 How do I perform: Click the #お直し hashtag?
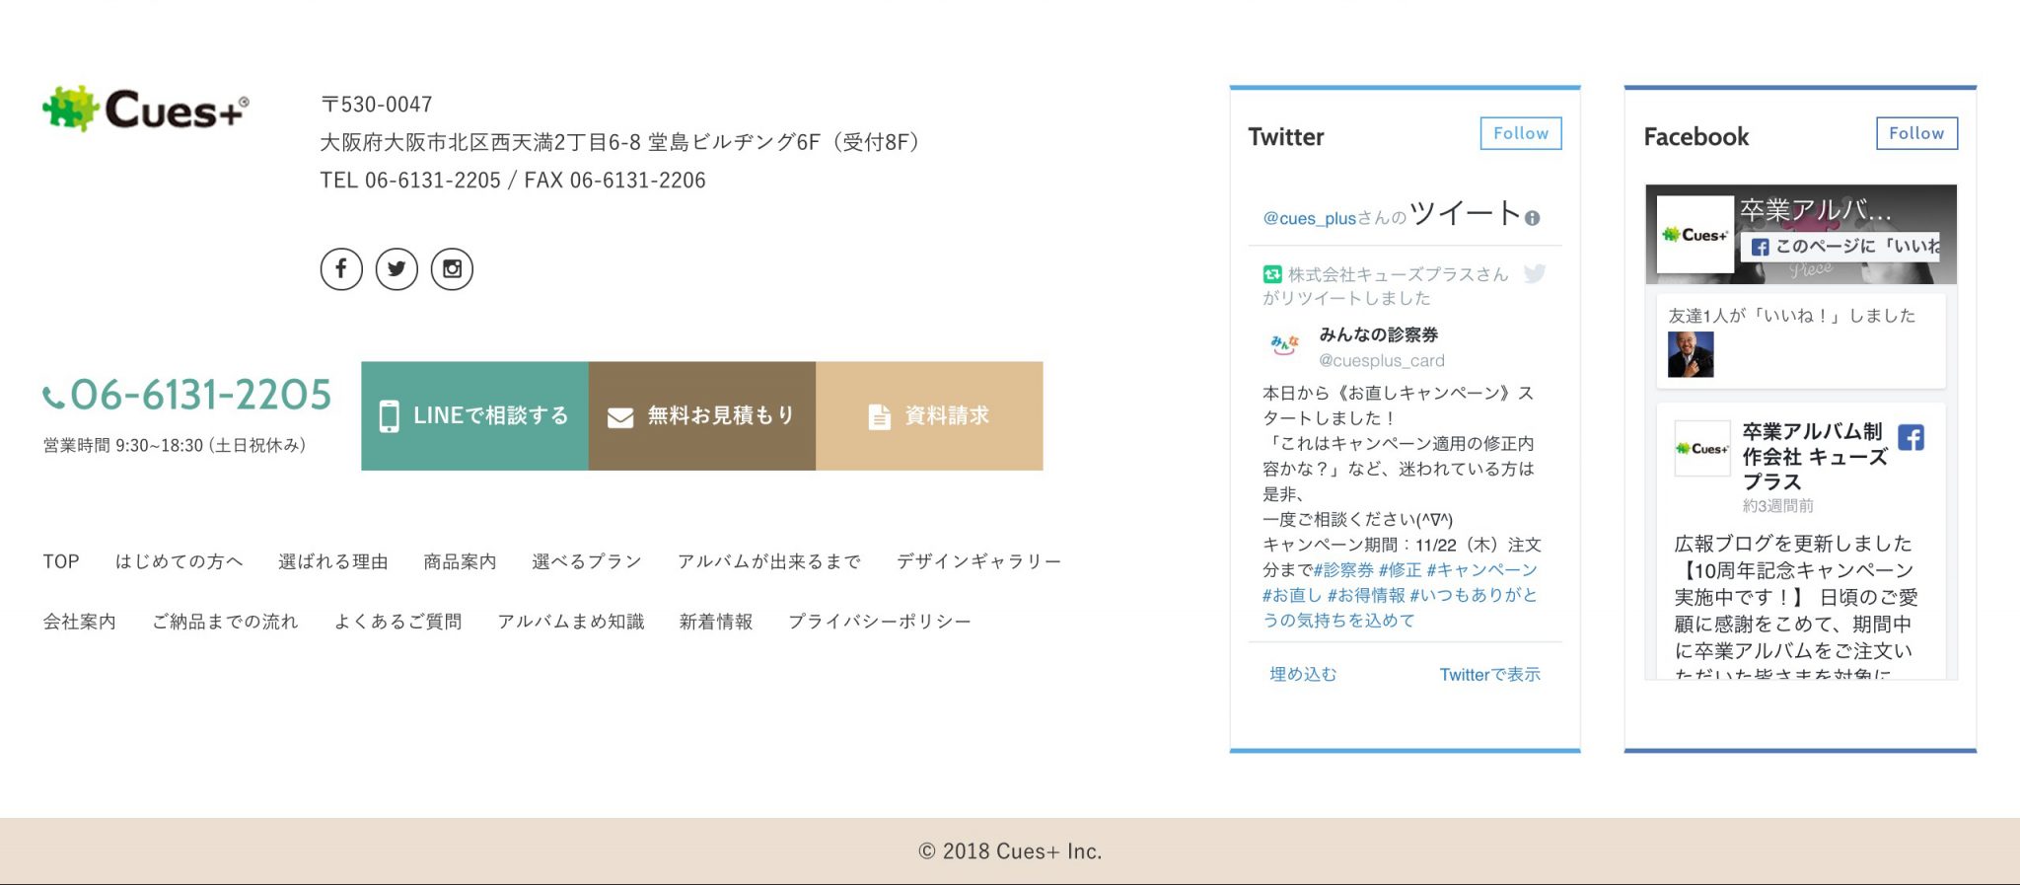click(1292, 595)
